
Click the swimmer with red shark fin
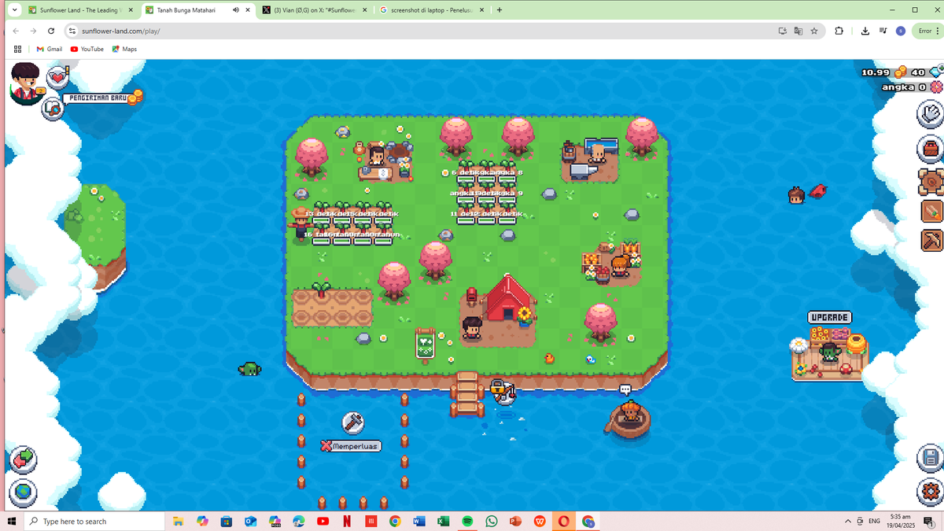pos(807,194)
